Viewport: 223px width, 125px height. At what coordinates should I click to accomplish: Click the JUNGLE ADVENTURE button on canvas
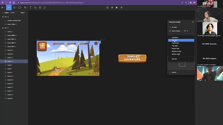coord(132,58)
